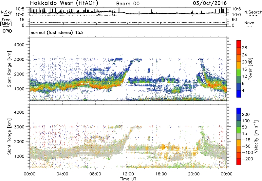Click the 'Nave' legend label

click(x=249, y=23)
